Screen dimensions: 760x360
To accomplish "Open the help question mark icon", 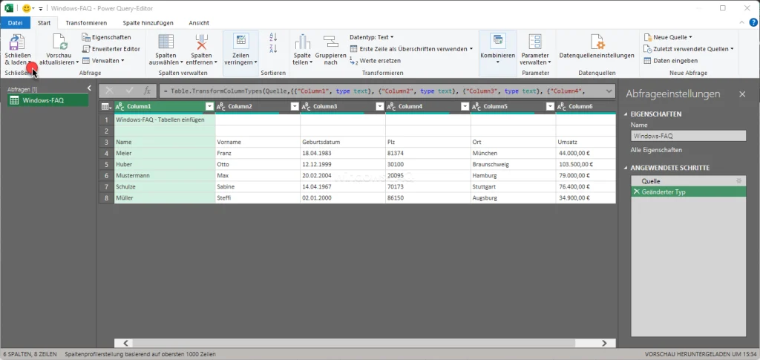I will pyautogui.click(x=753, y=22).
